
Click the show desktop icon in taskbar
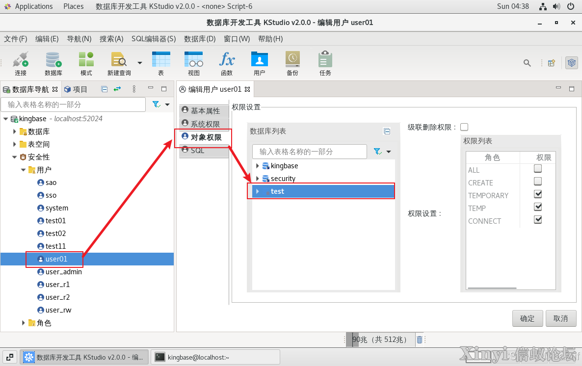[10, 357]
